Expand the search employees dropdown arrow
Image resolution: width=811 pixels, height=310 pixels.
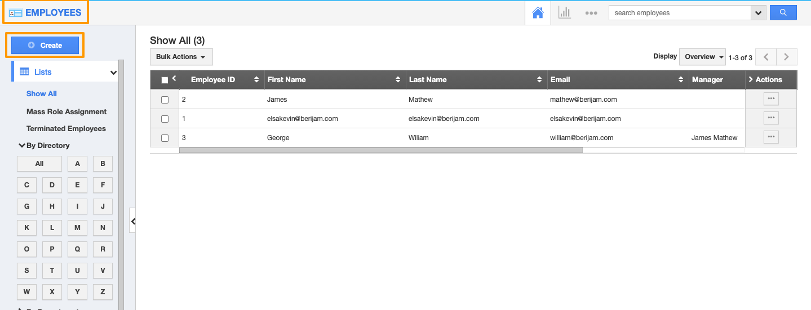(759, 13)
